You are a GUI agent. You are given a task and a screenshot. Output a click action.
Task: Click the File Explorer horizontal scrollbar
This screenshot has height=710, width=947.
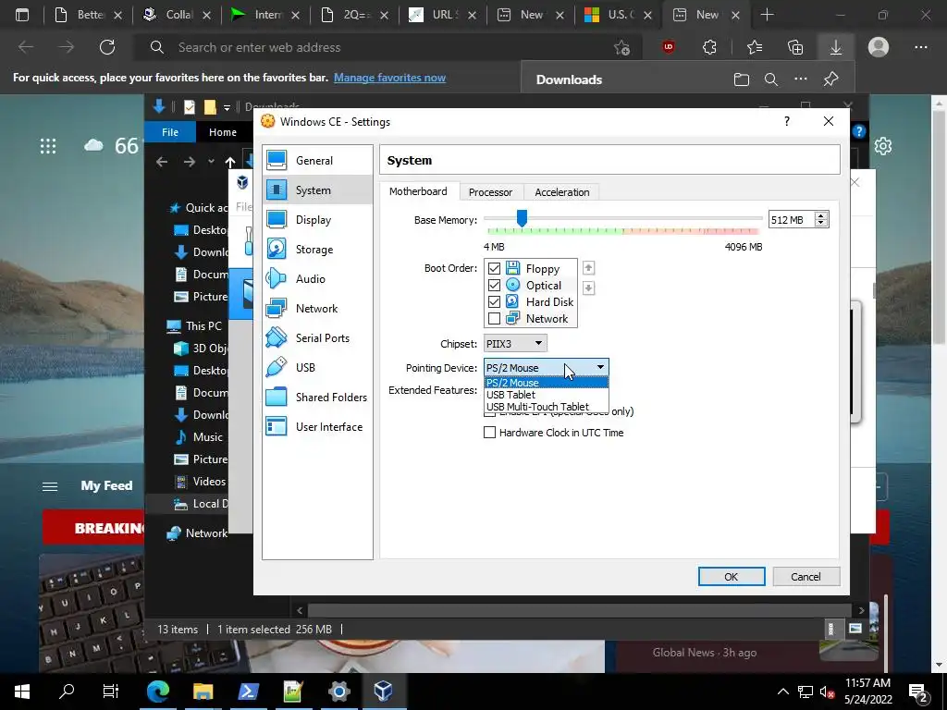click(580, 610)
